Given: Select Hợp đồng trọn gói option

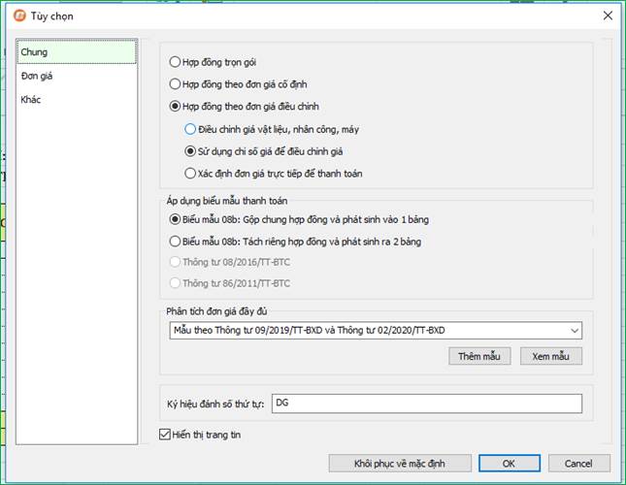Looking at the screenshot, I should click(x=175, y=62).
